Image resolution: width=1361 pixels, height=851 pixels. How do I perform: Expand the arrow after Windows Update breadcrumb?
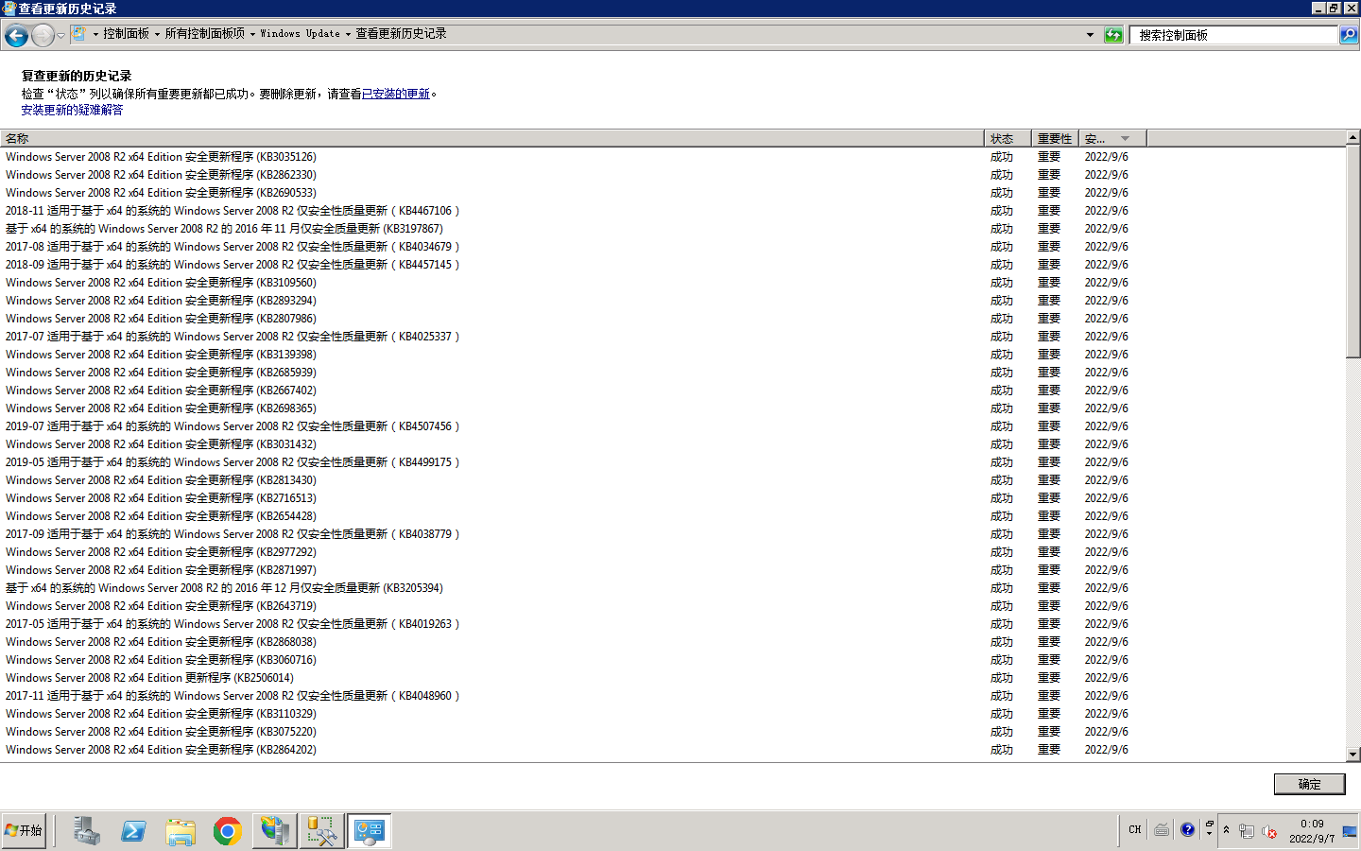(348, 34)
